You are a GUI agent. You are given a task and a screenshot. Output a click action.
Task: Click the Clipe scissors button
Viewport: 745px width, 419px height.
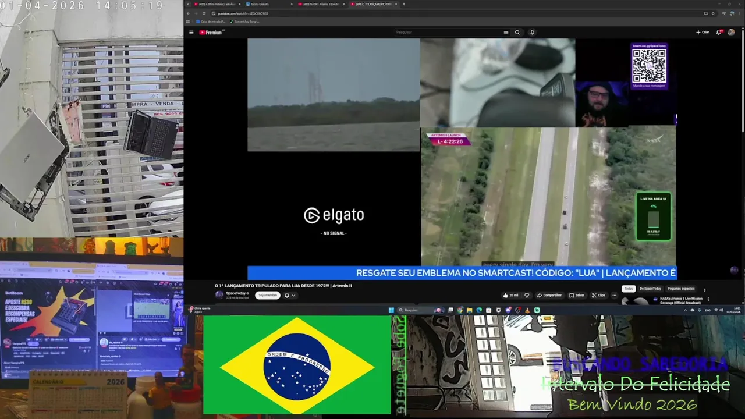click(598, 295)
